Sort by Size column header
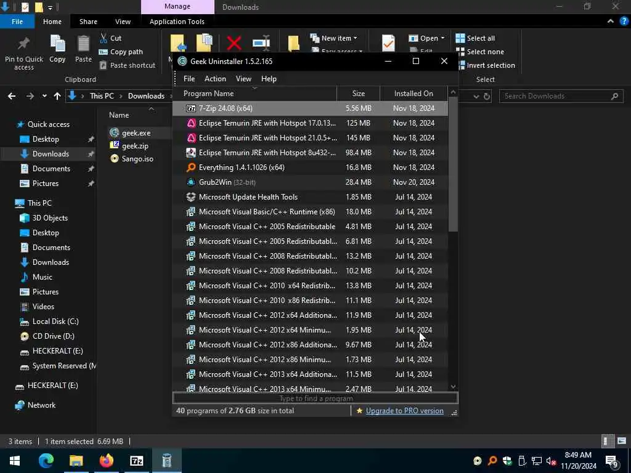Screen dimensions: 631x473 [x=358, y=94]
